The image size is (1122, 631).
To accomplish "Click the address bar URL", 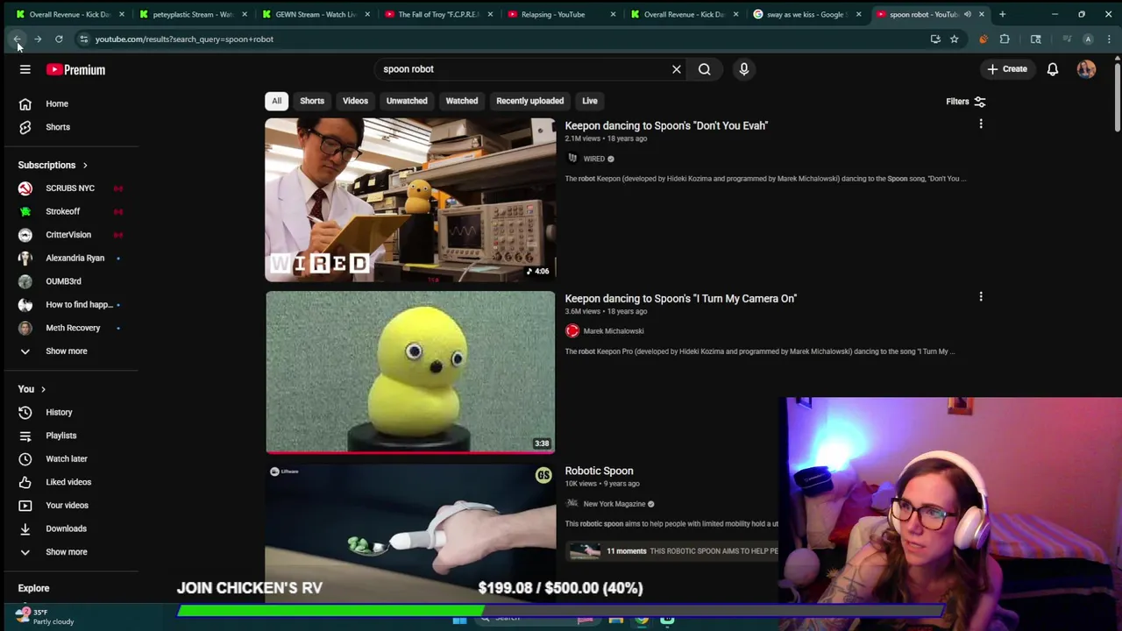I will click(x=184, y=39).
